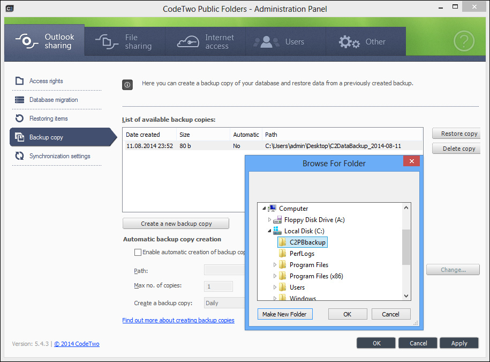Click the Size column header

203,135
